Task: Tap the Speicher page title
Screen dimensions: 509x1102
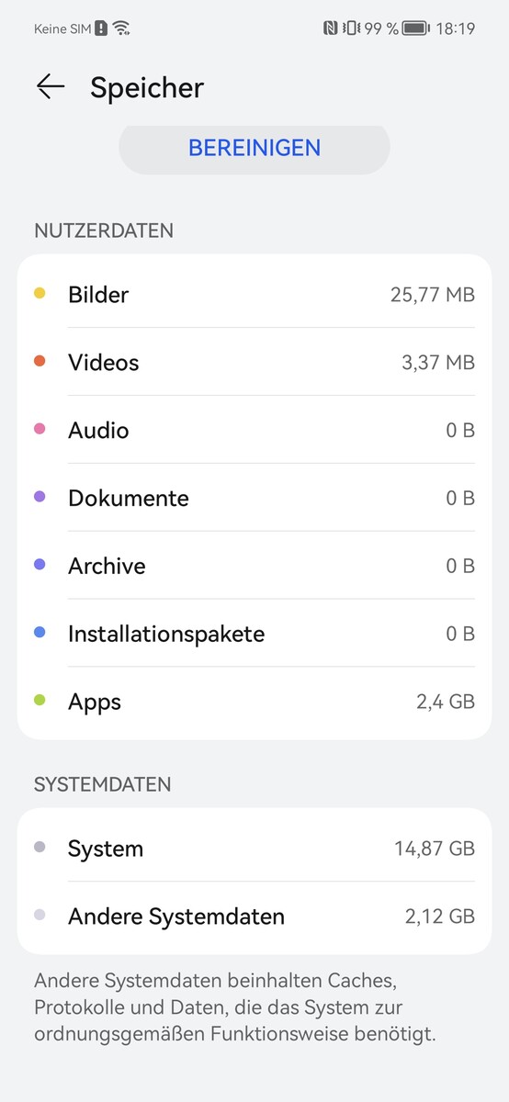Action: [147, 88]
